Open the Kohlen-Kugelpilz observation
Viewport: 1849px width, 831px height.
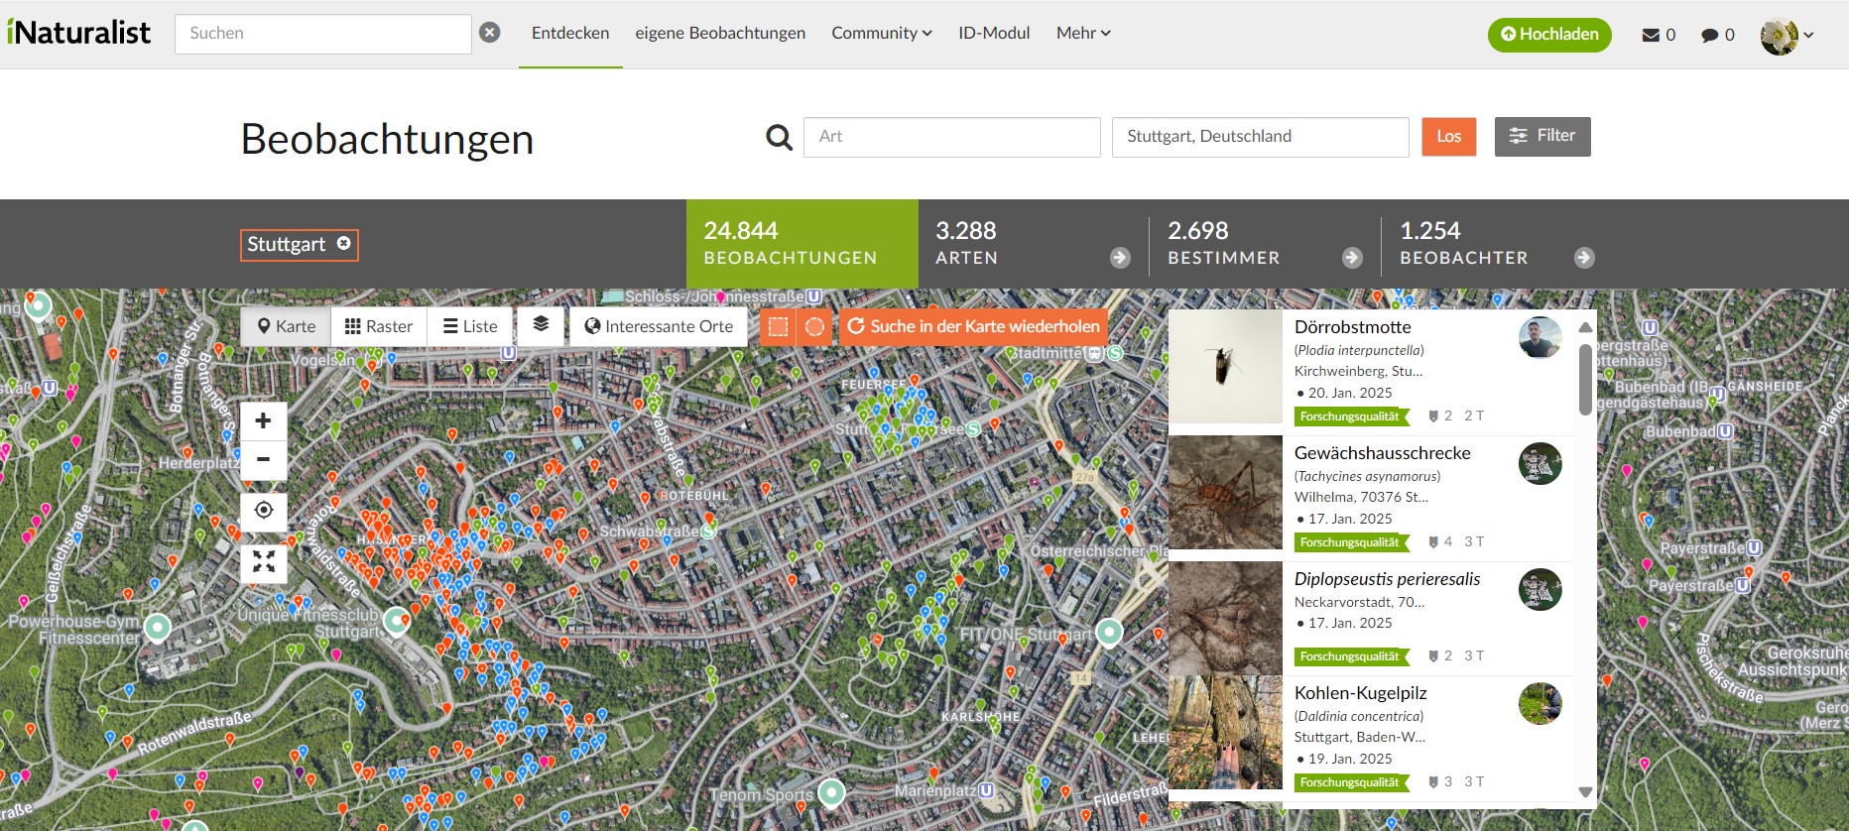(x=1360, y=693)
